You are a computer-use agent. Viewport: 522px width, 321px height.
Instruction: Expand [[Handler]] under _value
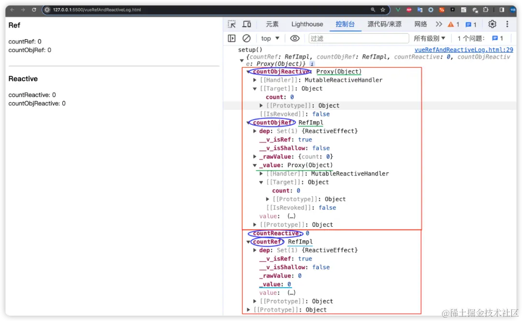click(x=261, y=174)
